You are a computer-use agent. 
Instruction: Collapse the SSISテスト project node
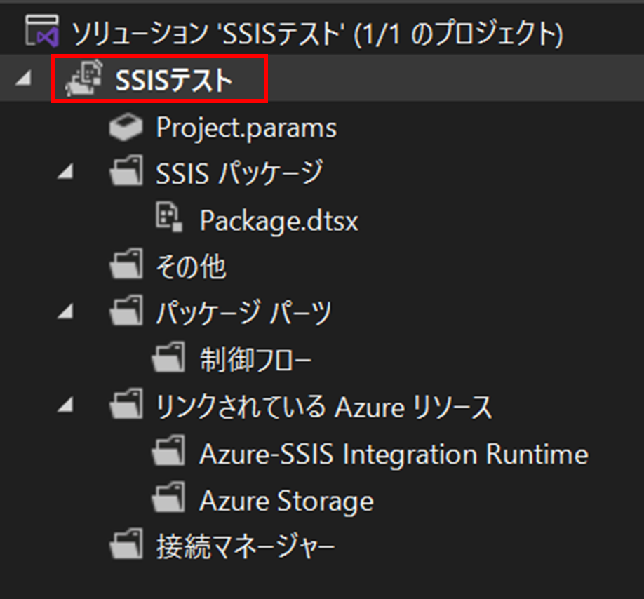pos(23,78)
